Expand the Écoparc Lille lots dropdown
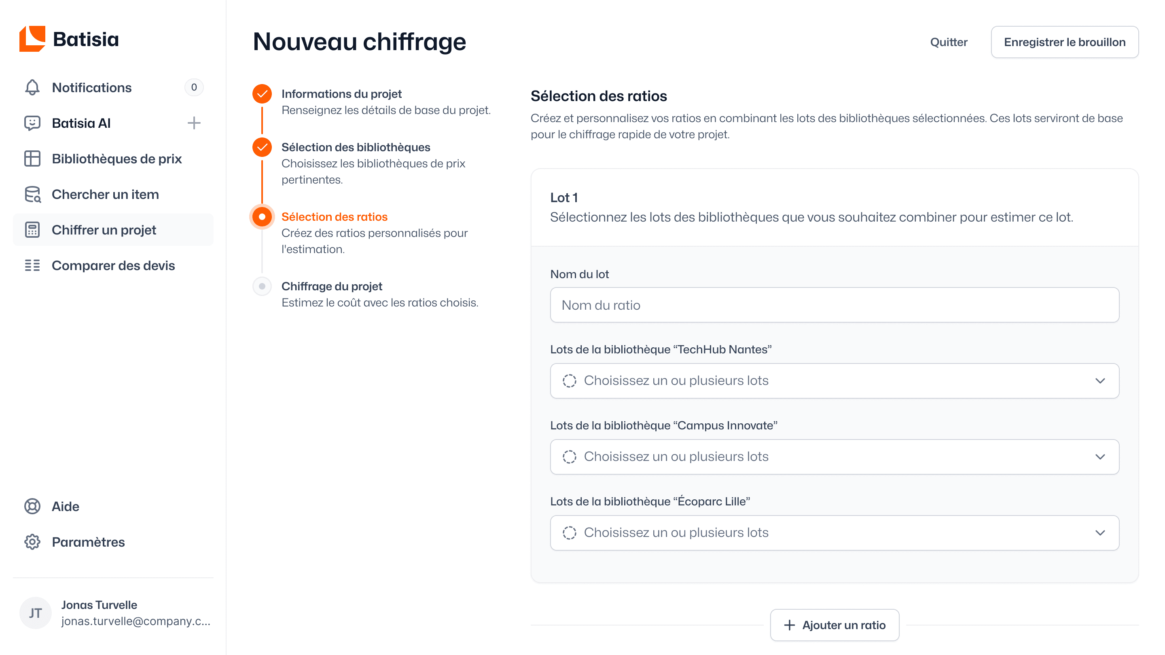The width and height of the screenshot is (1165, 655). 835,532
